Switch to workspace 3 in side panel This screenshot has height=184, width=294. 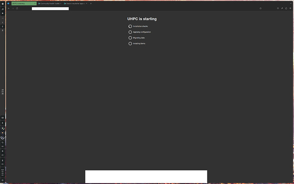(x=3, y=30)
